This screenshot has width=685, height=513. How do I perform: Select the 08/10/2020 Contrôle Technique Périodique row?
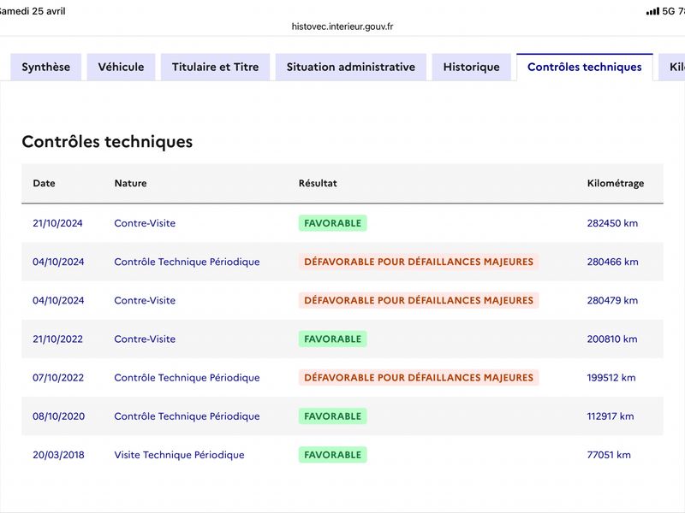point(342,416)
